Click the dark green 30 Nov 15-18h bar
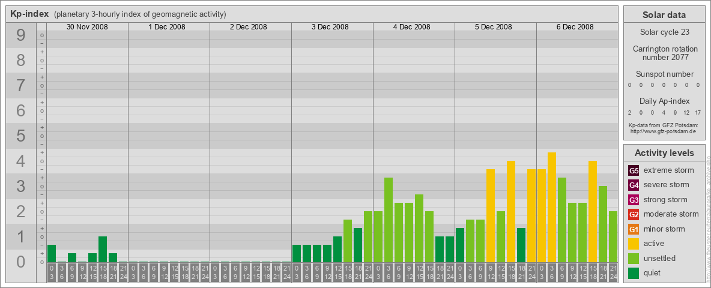 pyautogui.click(x=103, y=249)
